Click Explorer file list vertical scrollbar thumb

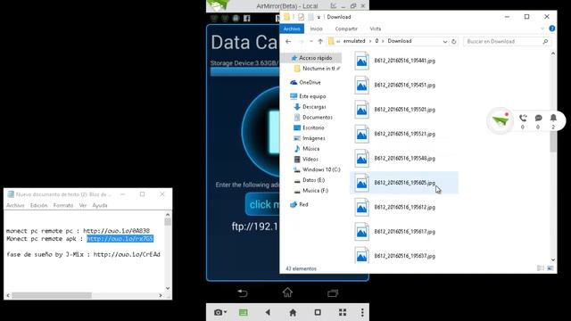point(553,142)
